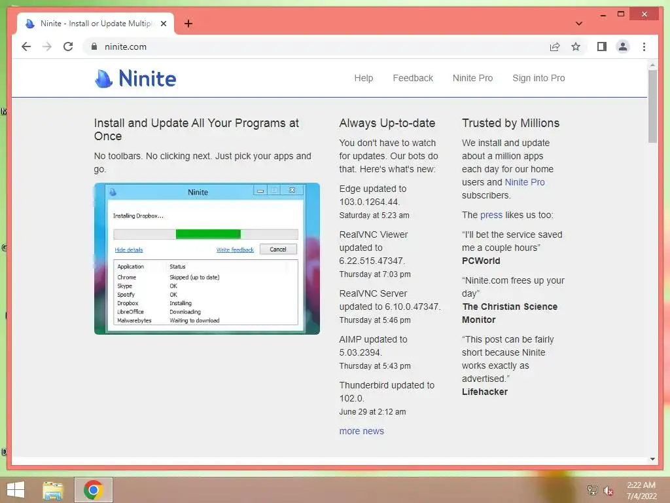
Task: Close the Ninite tab
Action: point(163,24)
